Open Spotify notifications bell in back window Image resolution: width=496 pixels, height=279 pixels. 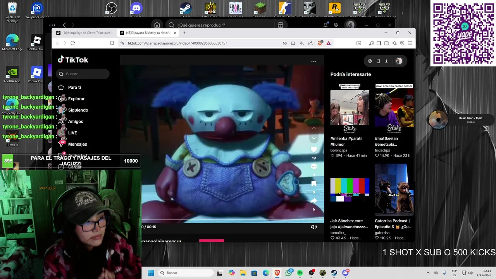[325, 25]
